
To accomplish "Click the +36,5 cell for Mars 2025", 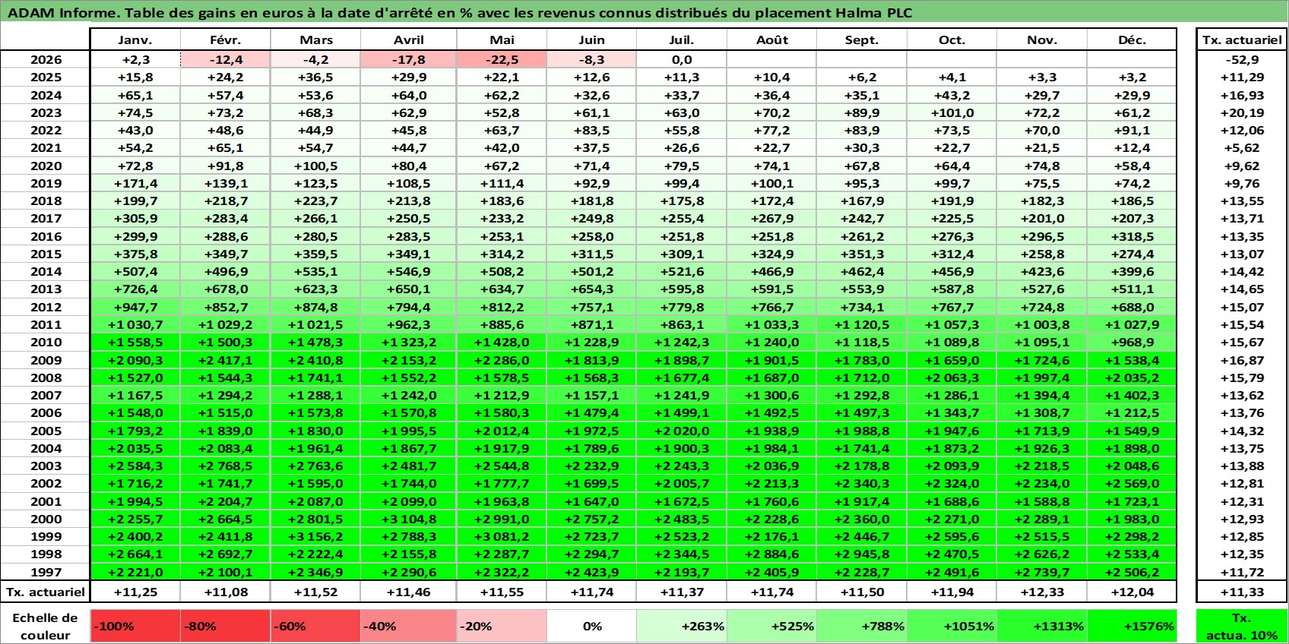I will (x=315, y=77).
